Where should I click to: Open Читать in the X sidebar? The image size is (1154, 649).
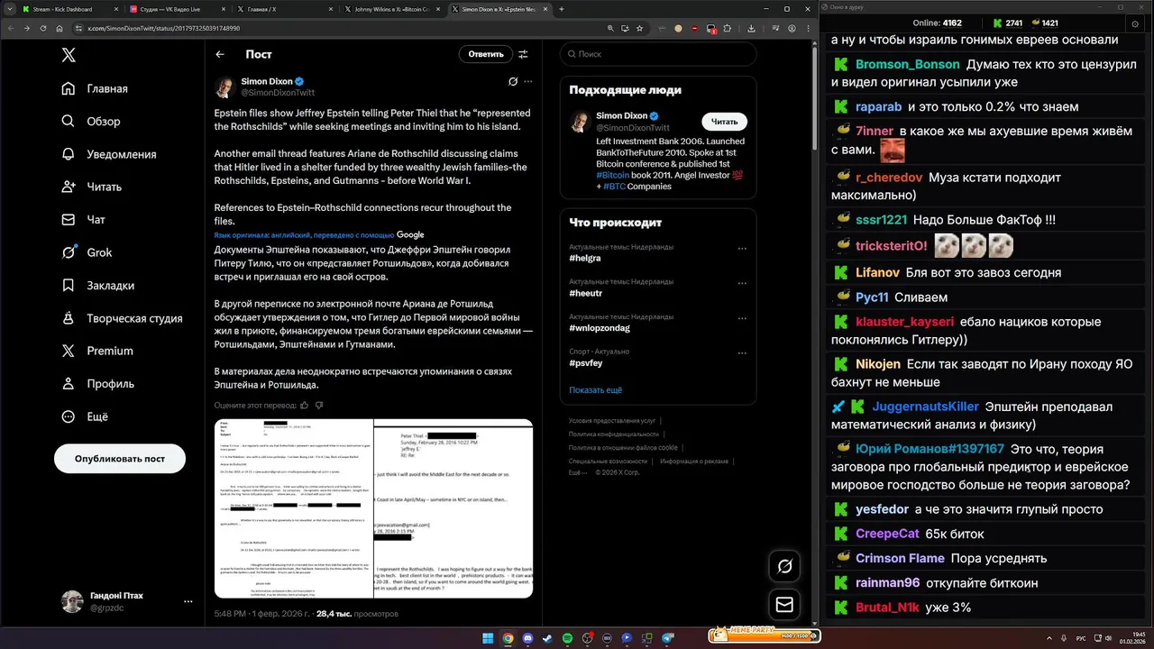[92, 187]
